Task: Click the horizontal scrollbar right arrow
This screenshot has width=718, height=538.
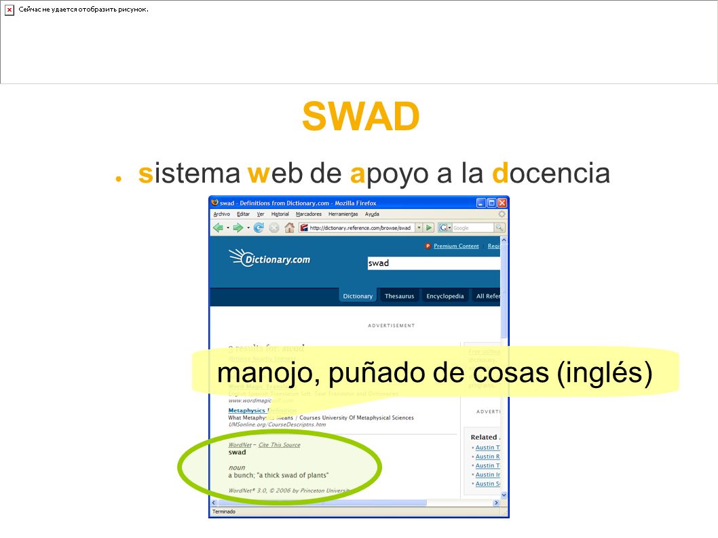Action: [496, 502]
